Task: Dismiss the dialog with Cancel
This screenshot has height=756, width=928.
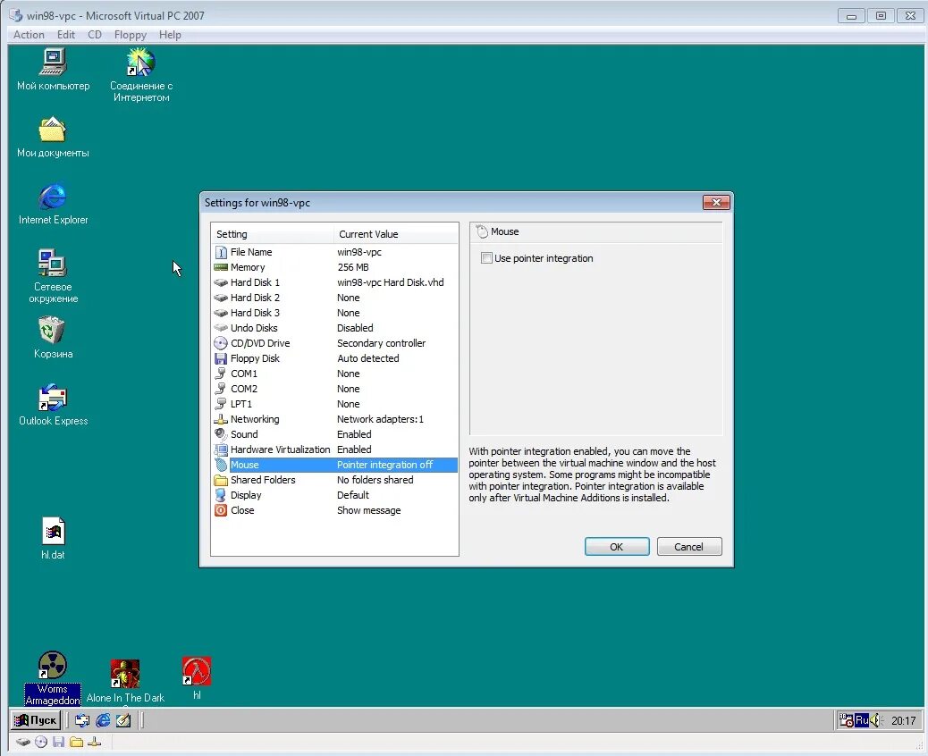Action: pyautogui.click(x=689, y=546)
